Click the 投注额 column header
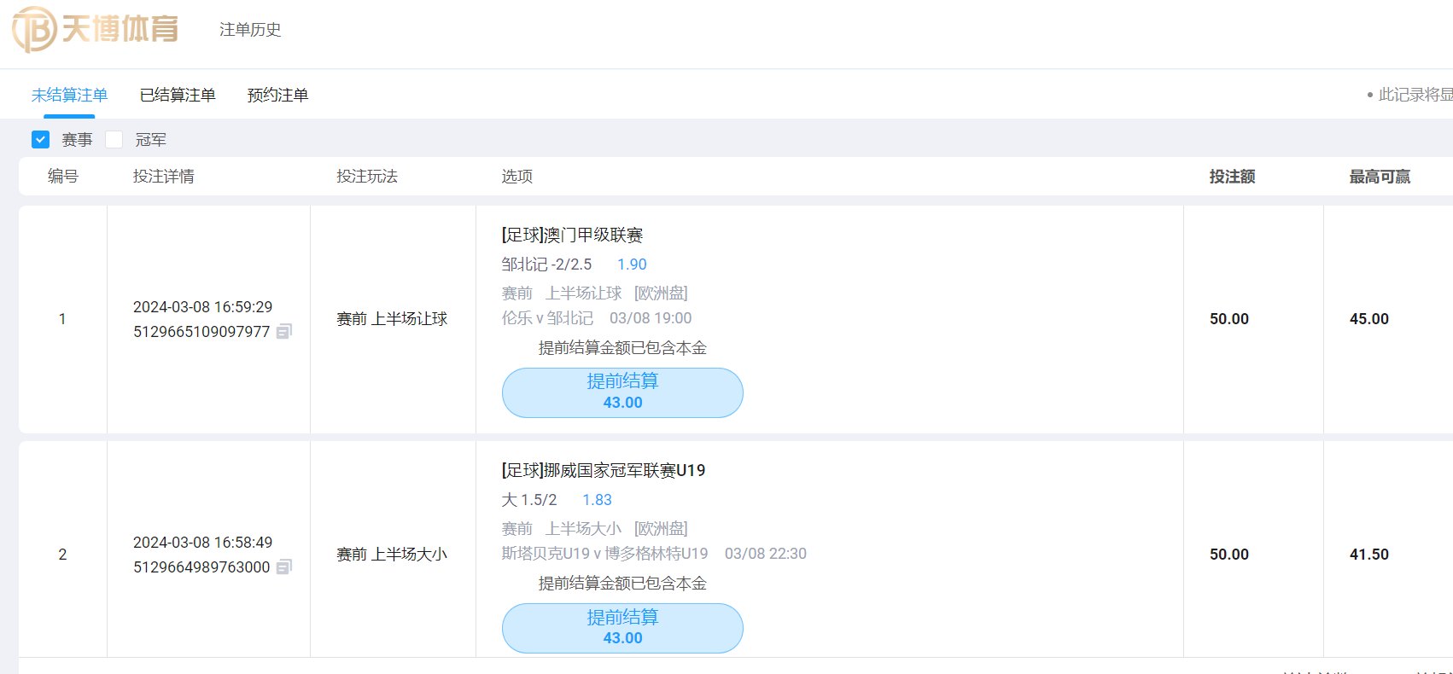The image size is (1453, 674). click(x=1232, y=177)
